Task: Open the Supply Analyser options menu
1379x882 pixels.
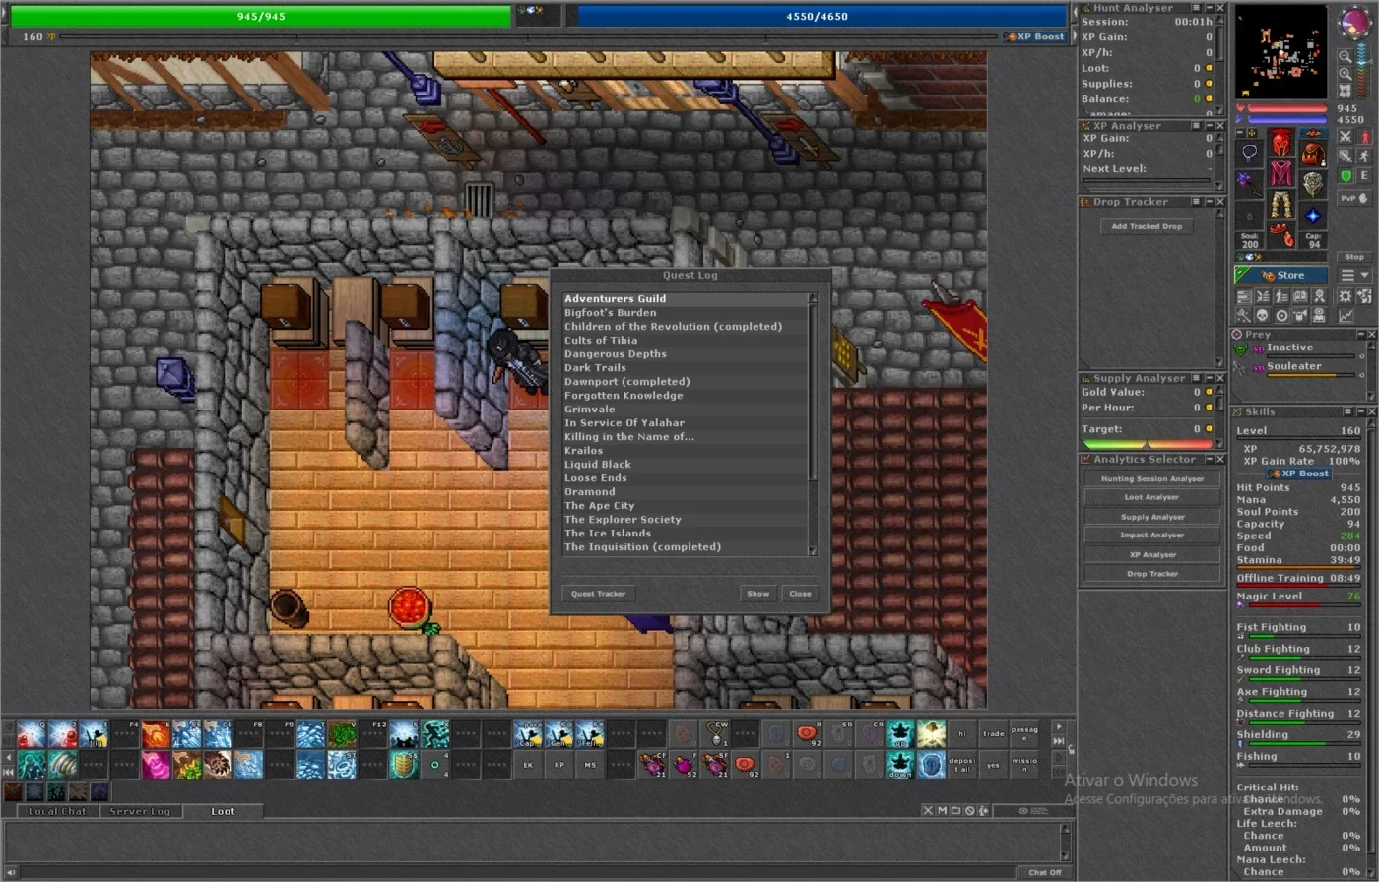Action: click(x=1196, y=378)
